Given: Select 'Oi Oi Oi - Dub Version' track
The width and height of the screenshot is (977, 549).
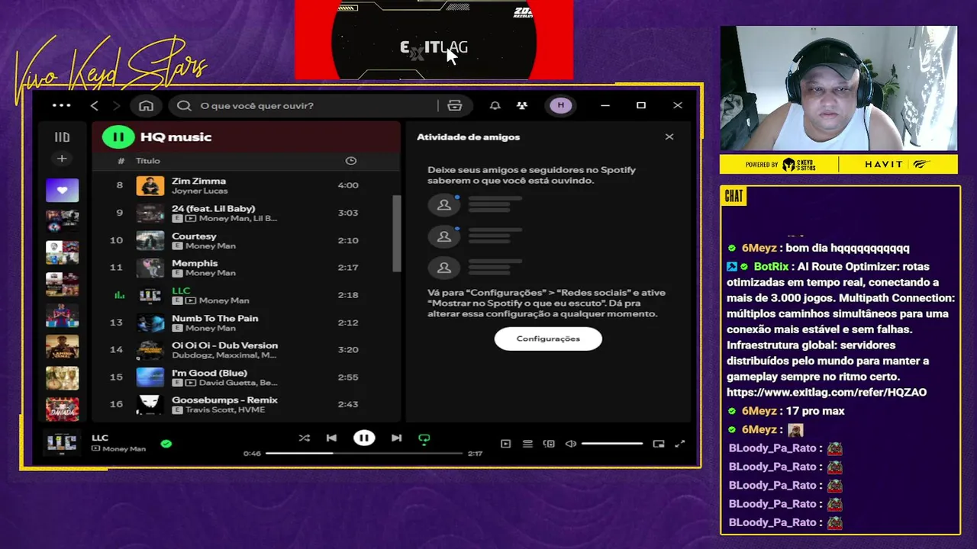Looking at the screenshot, I should 224,345.
